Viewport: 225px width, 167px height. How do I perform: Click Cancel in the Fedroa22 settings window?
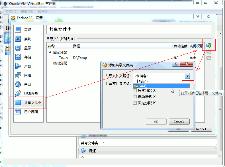(202, 129)
